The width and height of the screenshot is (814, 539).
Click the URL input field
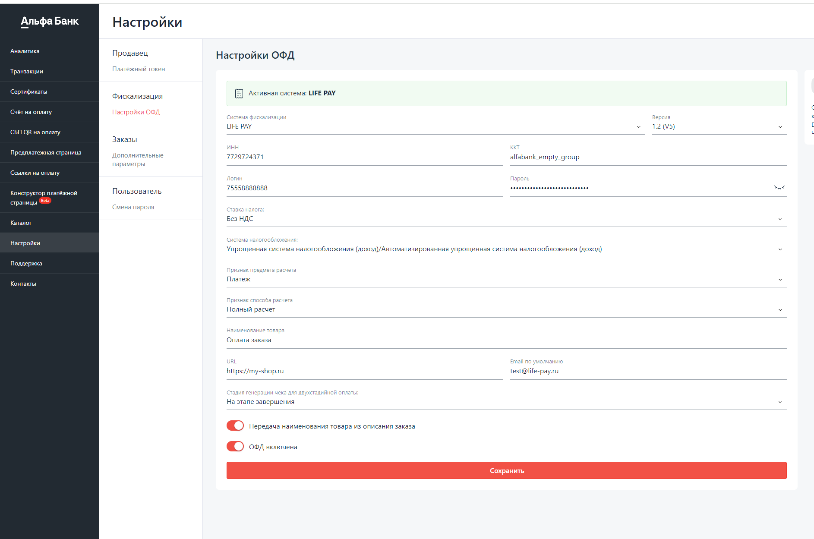coord(365,371)
